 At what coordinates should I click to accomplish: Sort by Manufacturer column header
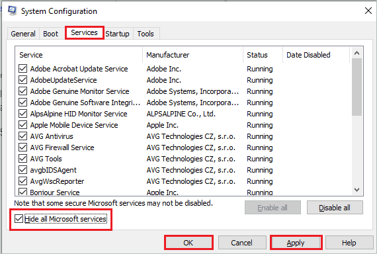coord(193,55)
